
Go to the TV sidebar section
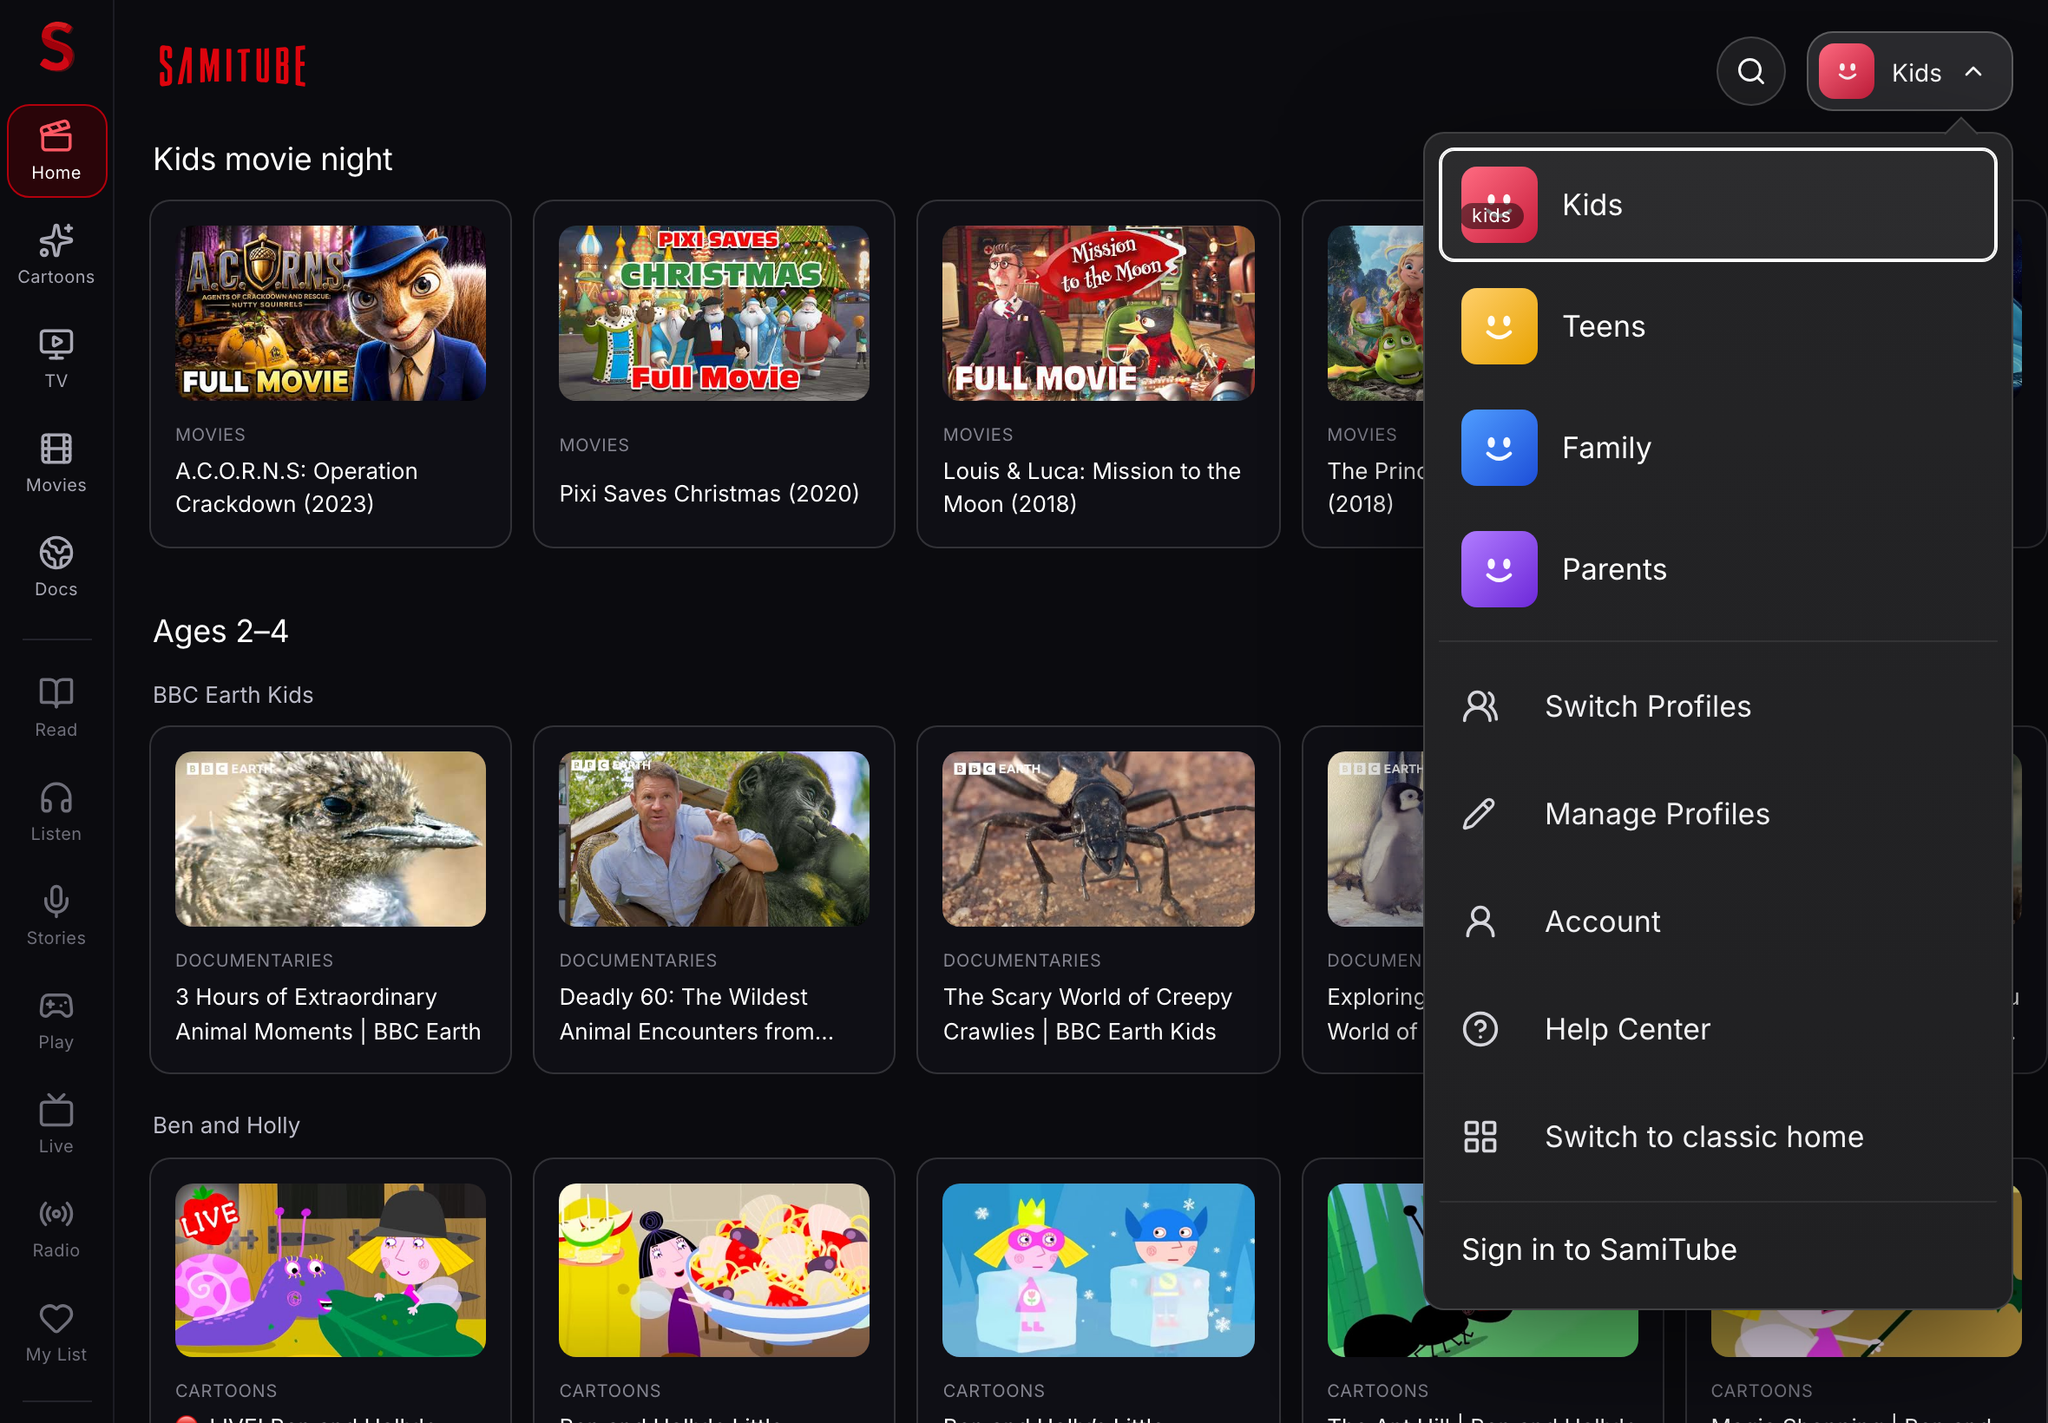tap(56, 358)
